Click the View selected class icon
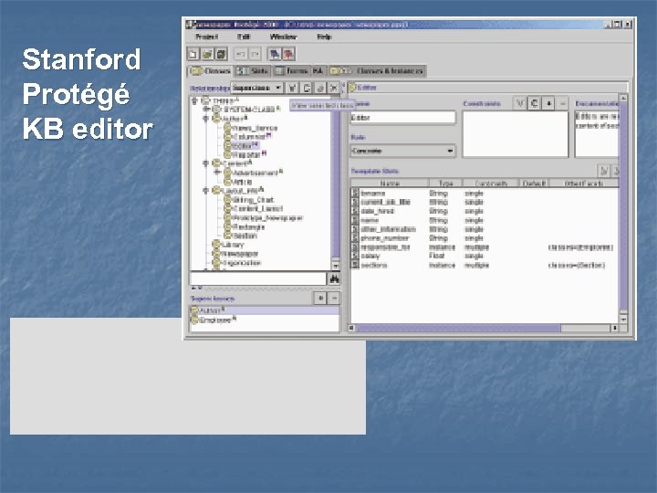657x493 pixels. [293, 88]
